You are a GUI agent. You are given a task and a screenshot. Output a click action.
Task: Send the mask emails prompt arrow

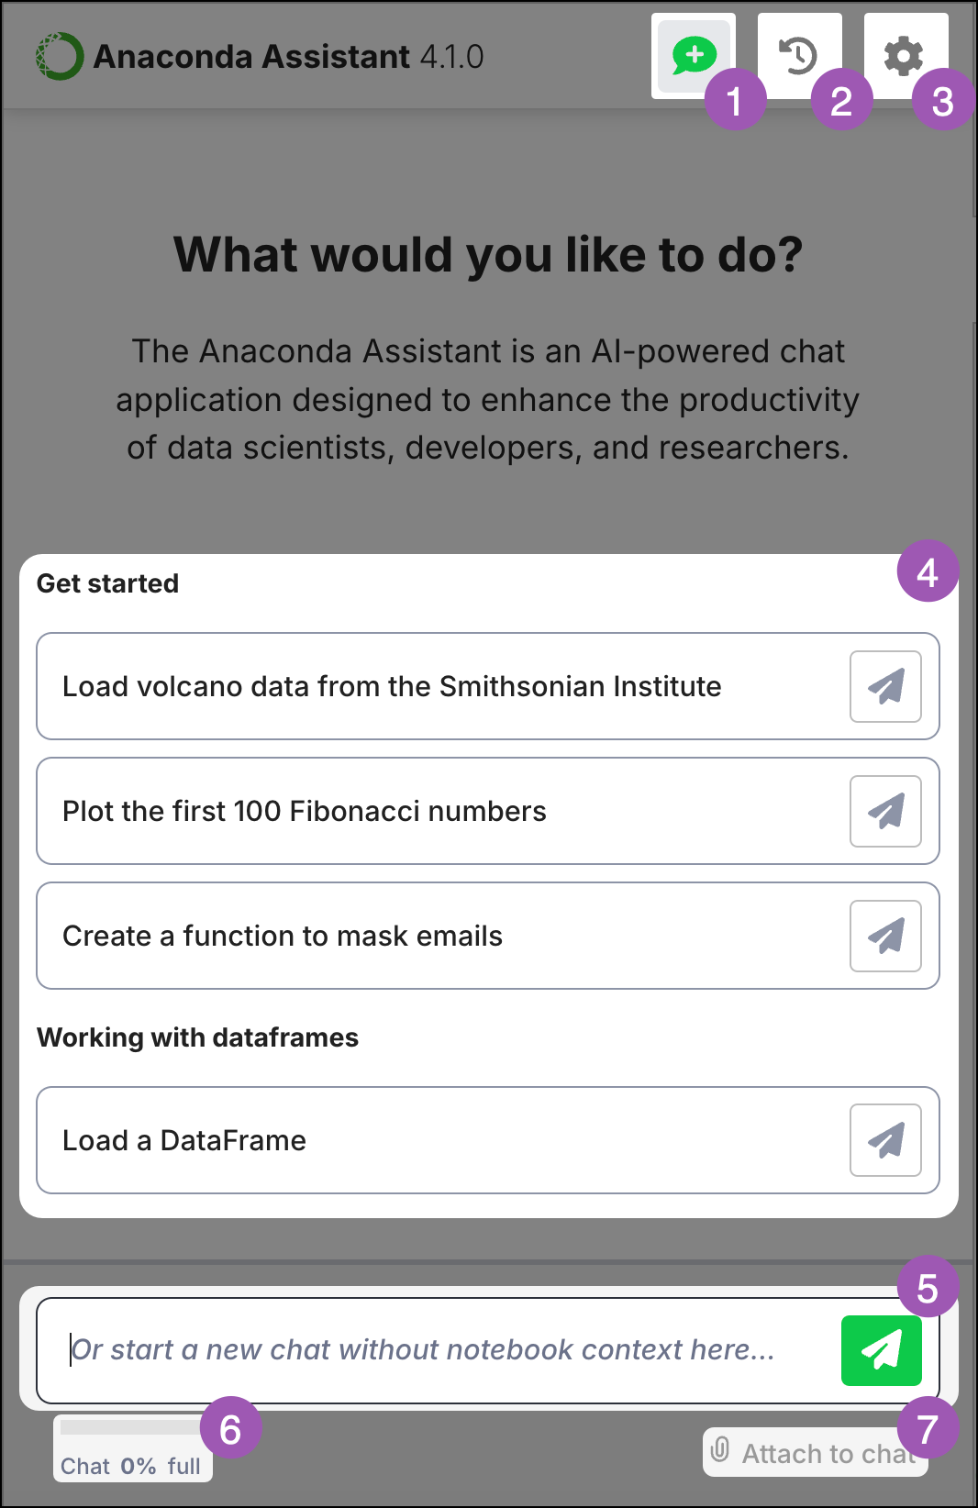pyautogui.click(x=885, y=936)
